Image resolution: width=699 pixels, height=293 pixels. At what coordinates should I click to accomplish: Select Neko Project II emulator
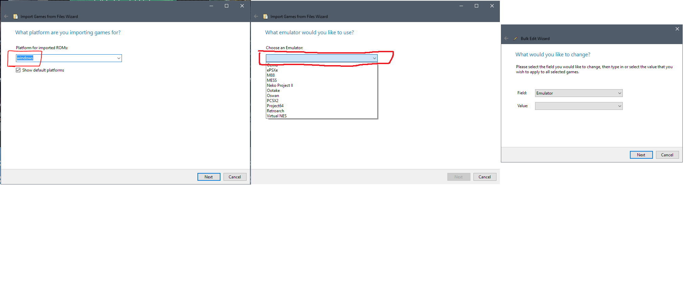click(321, 85)
